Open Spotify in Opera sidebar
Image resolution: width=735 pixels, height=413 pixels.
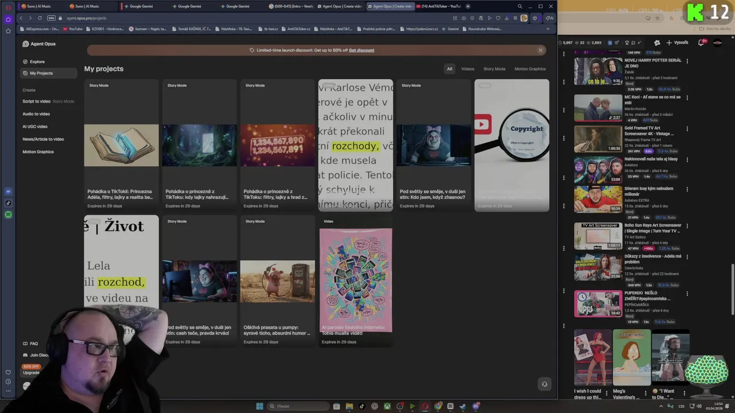tap(8, 215)
